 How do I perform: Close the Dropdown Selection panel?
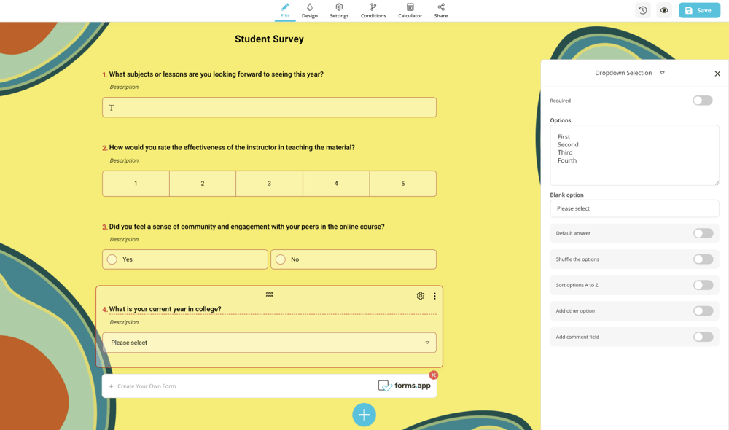click(717, 74)
